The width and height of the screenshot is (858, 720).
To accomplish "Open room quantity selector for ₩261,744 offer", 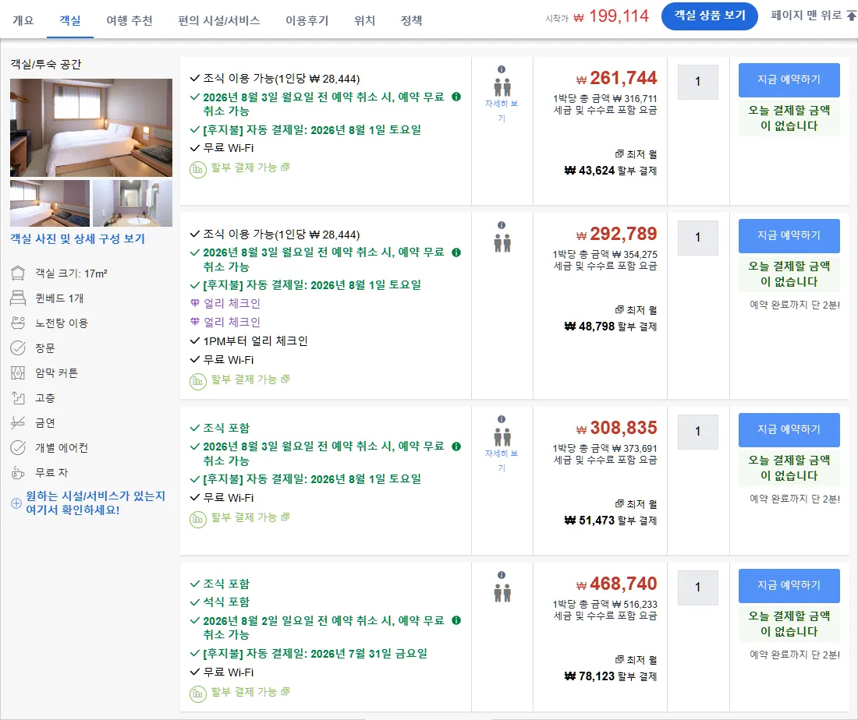I will [697, 82].
